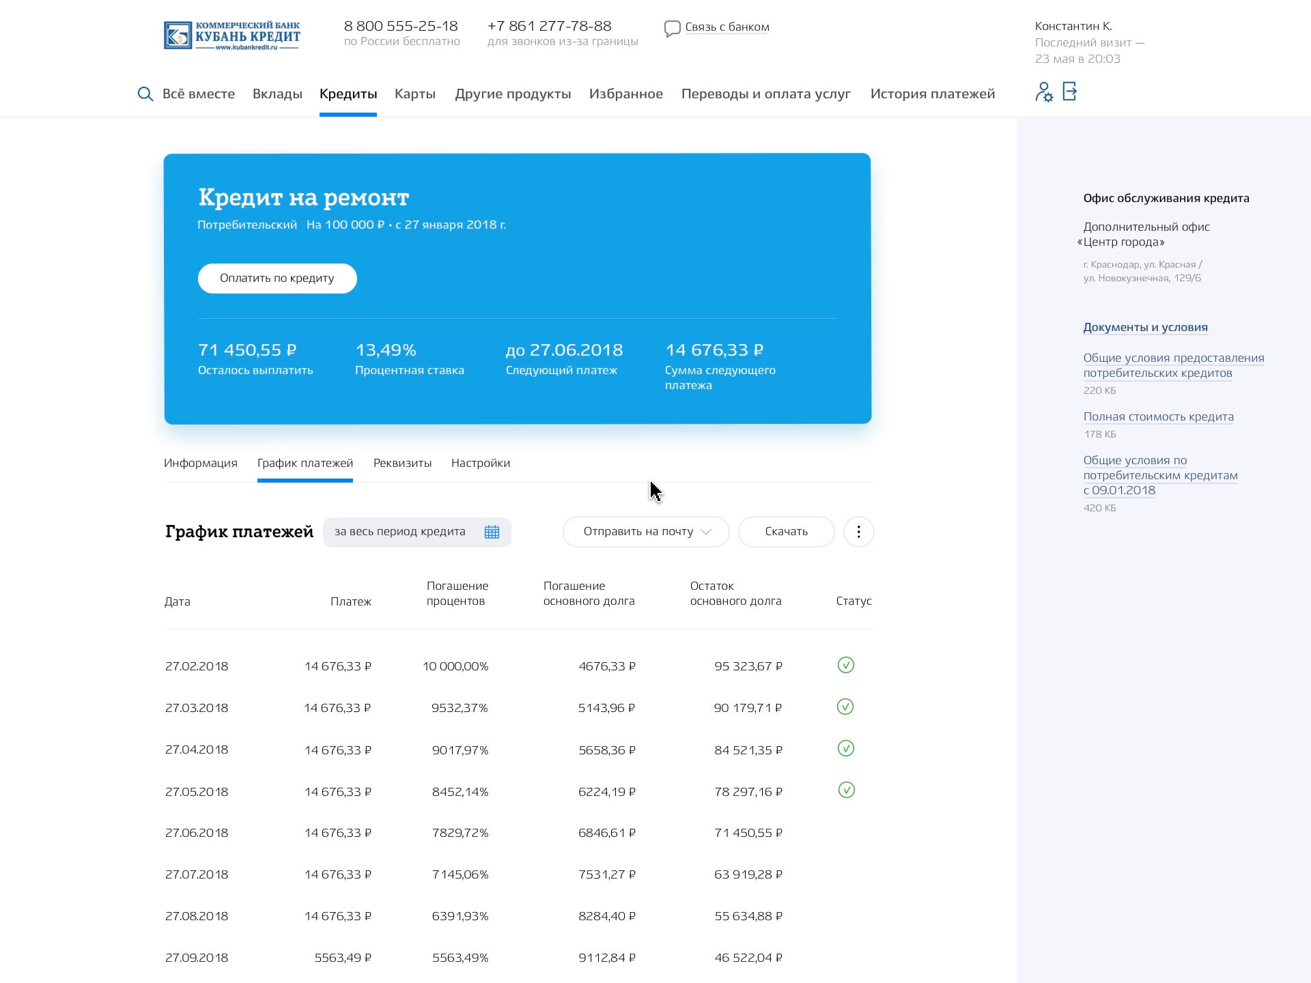Click the chat bubble icon

click(672, 29)
